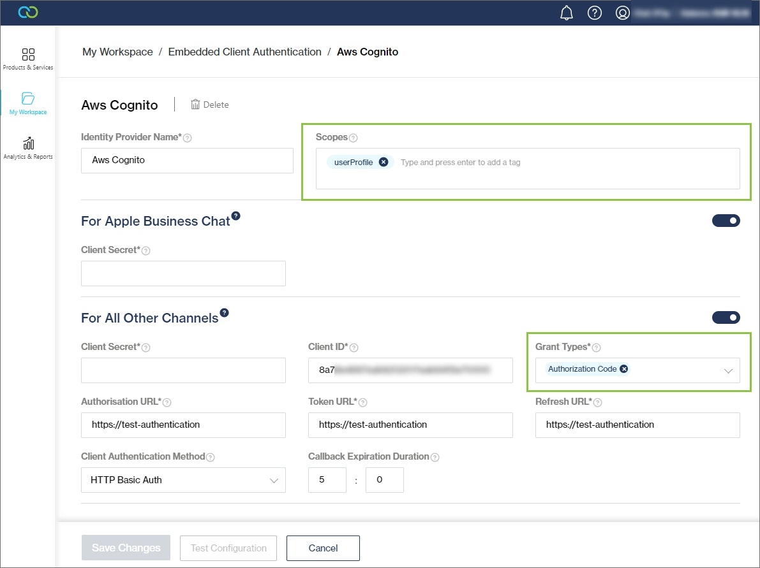Show help for All Other Channels Client Secret
This screenshot has width=760, height=568.
pyautogui.click(x=146, y=347)
